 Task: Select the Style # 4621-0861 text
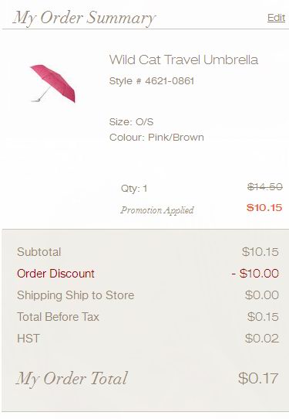pyautogui.click(x=152, y=80)
